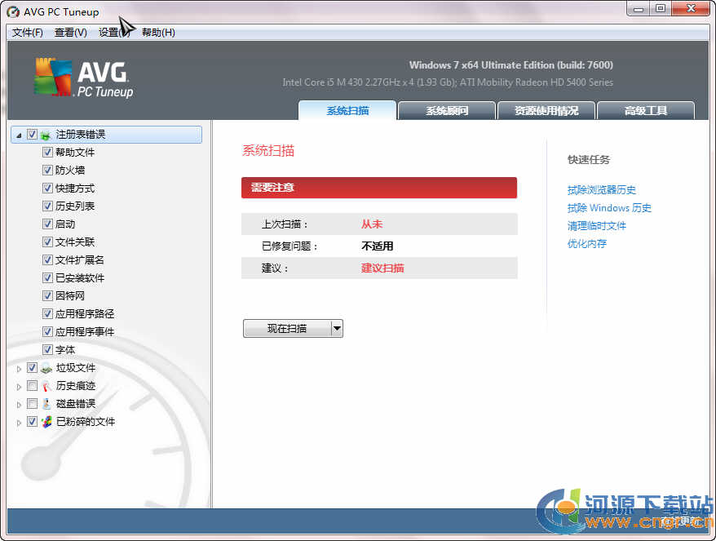Click the title bar application icon
This screenshot has width=716, height=541.
(x=14, y=12)
